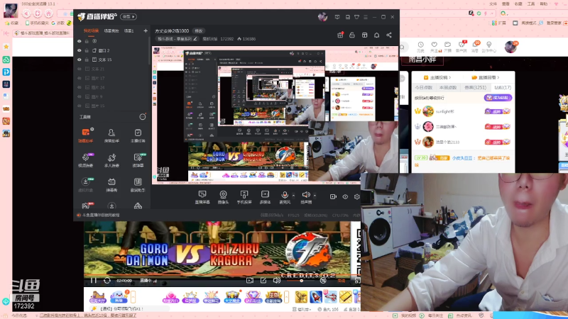Click the purple 成为钻粉 button

(498, 98)
